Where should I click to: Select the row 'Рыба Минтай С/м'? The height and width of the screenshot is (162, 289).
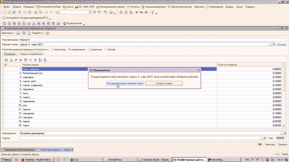pos(142,73)
